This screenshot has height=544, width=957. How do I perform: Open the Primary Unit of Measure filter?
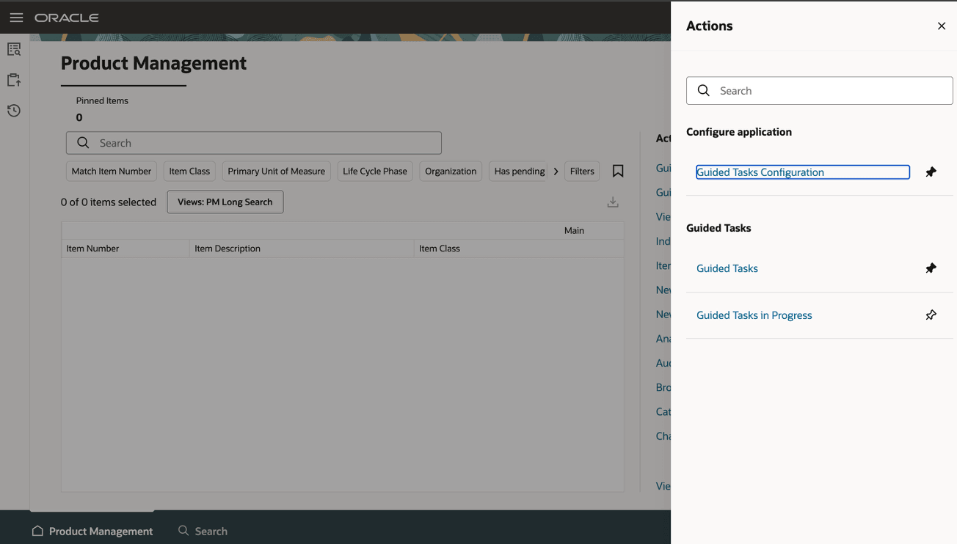tap(277, 172)
